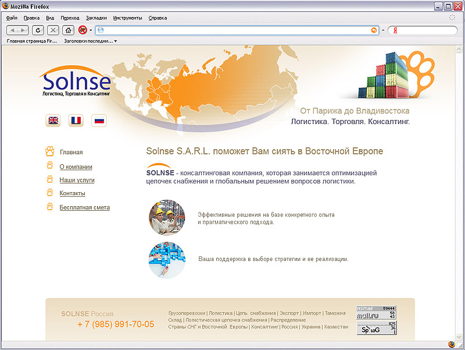Image resolution: width=465 pixels, height=350 pixels.
Task: Click the Таможня footer text
Action: (335, 313)
